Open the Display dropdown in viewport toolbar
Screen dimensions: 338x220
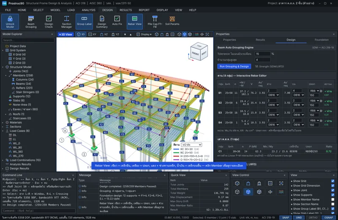point(144,35)
